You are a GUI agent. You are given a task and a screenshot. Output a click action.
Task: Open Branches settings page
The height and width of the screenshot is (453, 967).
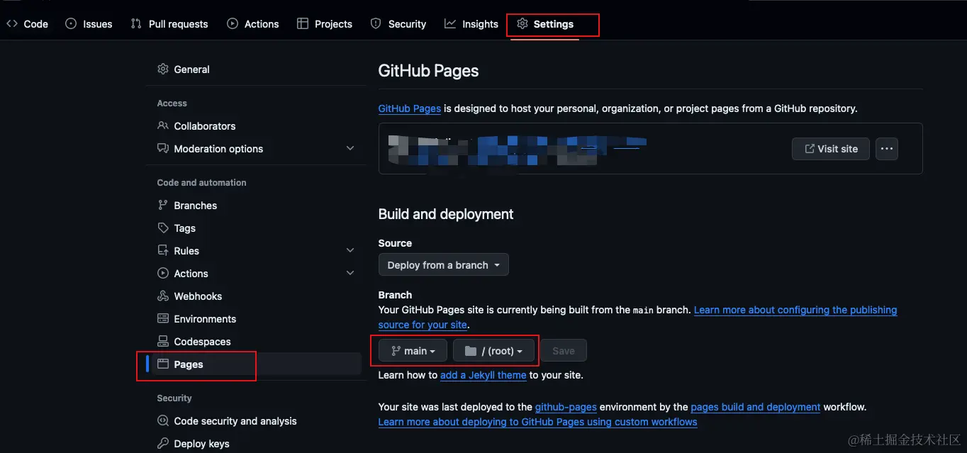(x=256, y=206)
